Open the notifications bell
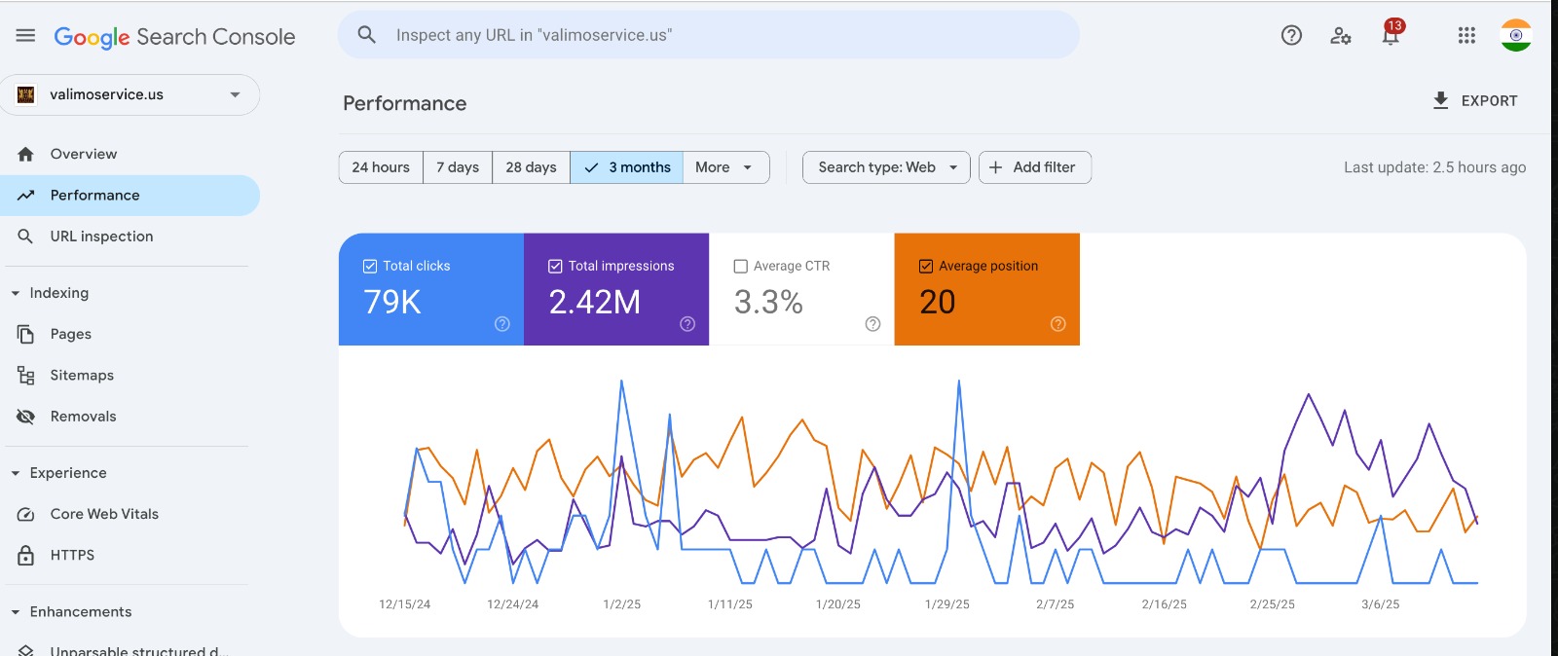The image size is (1558, 656). tap(1391, 36)
